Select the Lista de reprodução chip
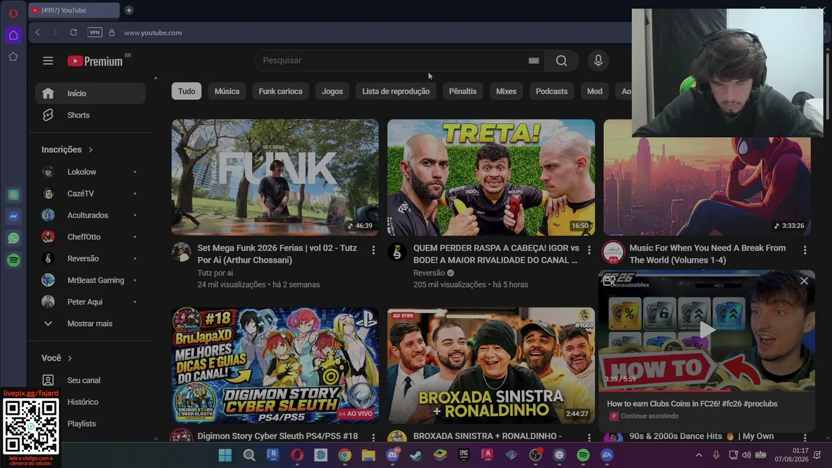 pos(396,91)
